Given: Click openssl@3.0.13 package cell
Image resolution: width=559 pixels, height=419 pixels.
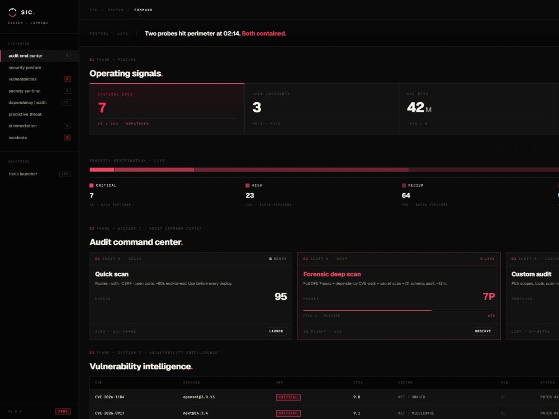Looking at the screenshot, I should (198, 397).
